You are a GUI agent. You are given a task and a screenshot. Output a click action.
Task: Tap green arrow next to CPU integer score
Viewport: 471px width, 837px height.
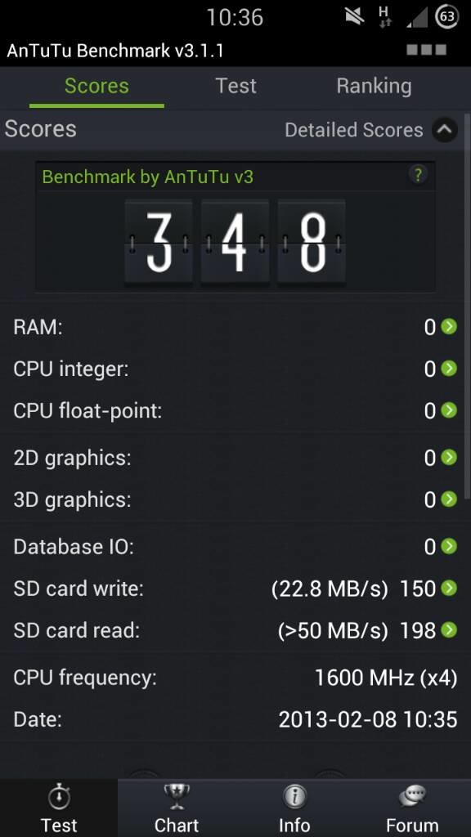[x=449, y=369]
